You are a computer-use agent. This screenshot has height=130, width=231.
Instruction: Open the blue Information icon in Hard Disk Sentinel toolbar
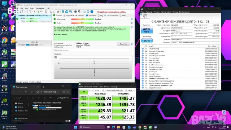92,12
